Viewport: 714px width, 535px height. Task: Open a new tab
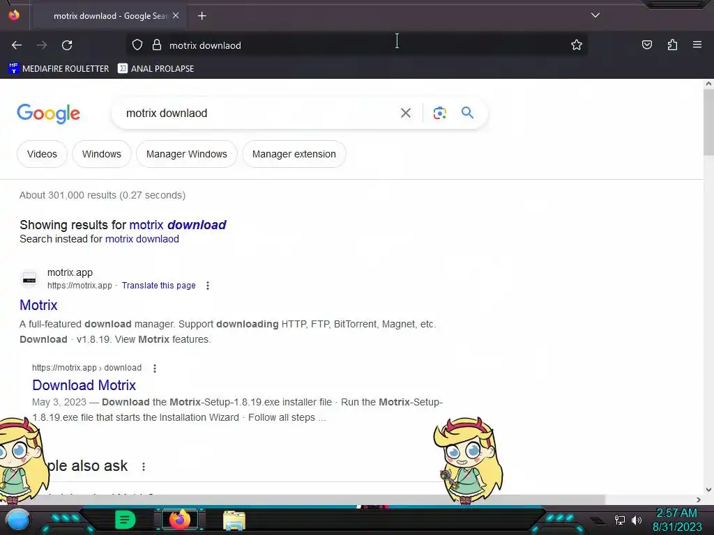click(x=202, y=16)
